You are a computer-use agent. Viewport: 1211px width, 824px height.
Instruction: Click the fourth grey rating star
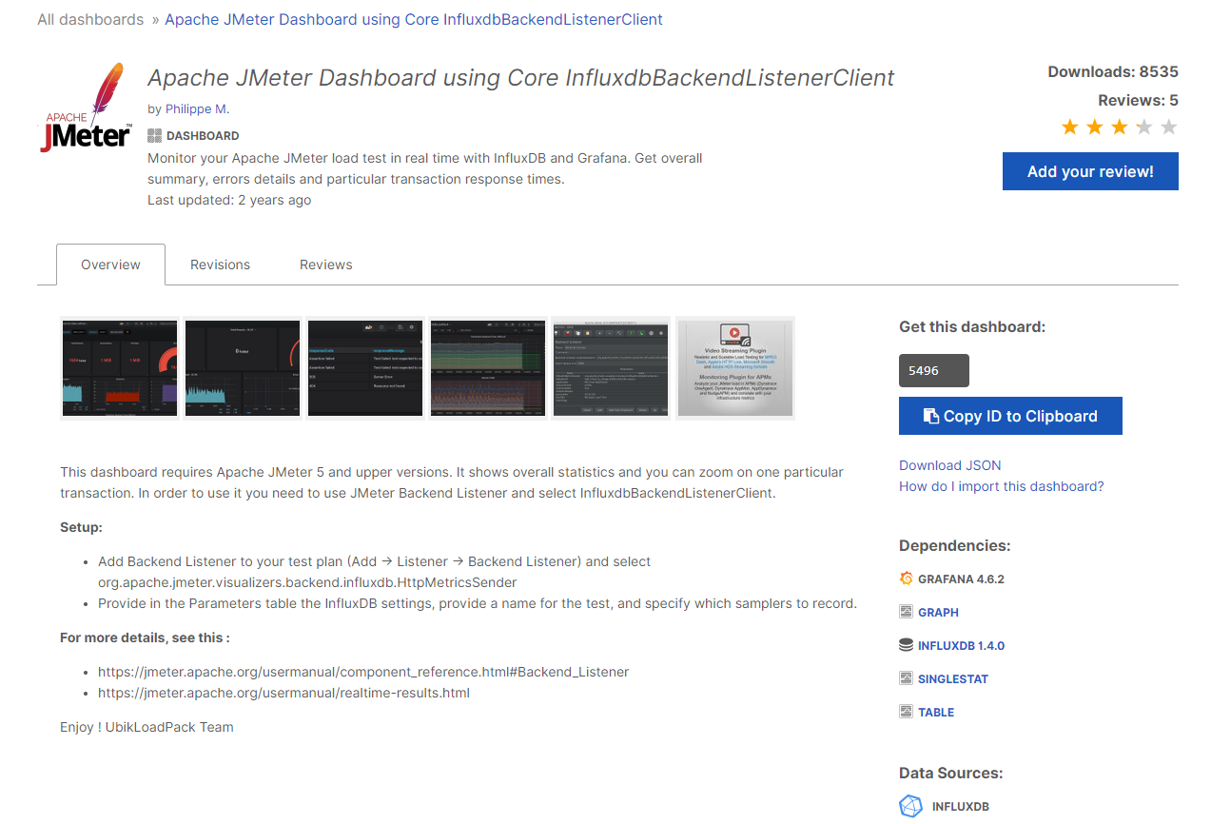[1144, 127]
